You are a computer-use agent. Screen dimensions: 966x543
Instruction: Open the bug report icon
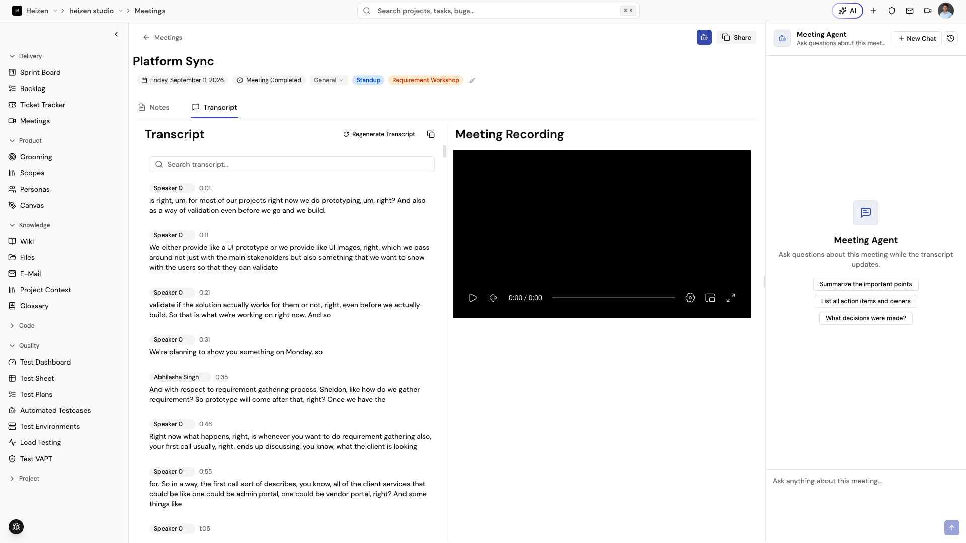coord(16,527)
